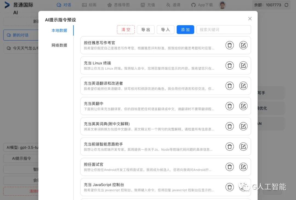
Task: Close the AI提示指令预设 dialog
Action: (x=250, y=19)
